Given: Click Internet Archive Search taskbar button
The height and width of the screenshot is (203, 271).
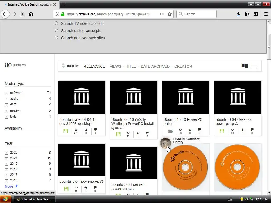Looking at the screenshot, I should 35,199.
